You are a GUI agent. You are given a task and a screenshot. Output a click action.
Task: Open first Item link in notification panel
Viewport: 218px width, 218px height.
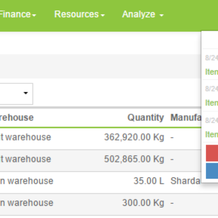pyautogui.click(x=211, y=72)
